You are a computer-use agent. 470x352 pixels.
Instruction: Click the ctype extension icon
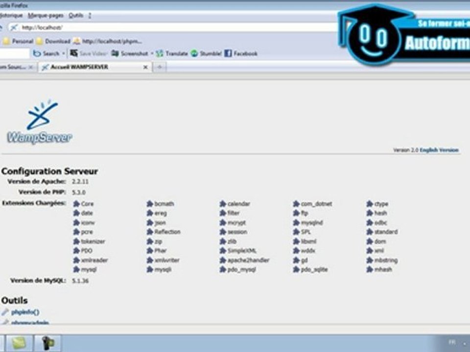(x=370, y=204)
